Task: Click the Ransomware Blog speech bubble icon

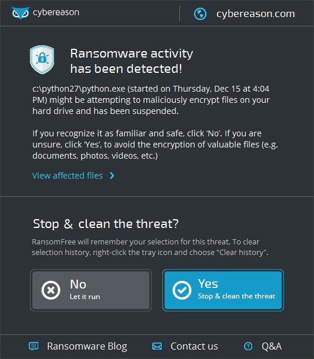Action: pyautogui.click(x=34, y=346)
